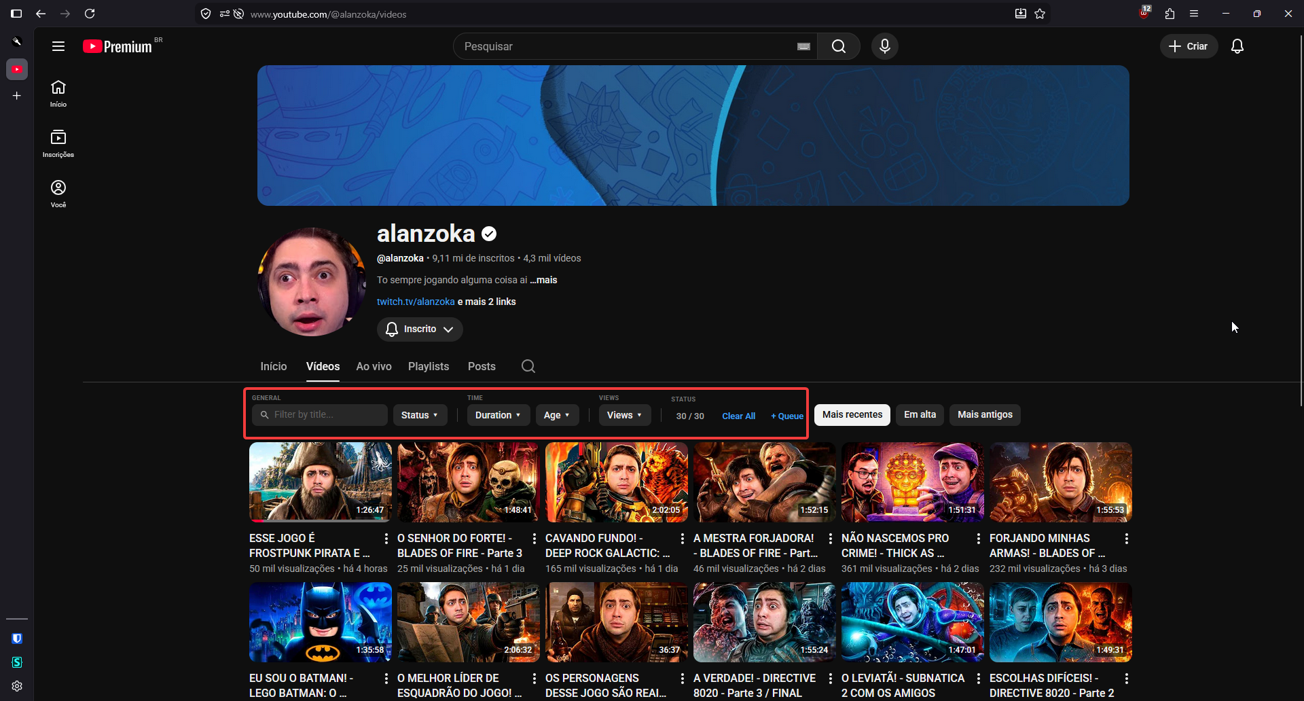Expand channel description with ...mais
1304x701 pixels.
(543, 280)
